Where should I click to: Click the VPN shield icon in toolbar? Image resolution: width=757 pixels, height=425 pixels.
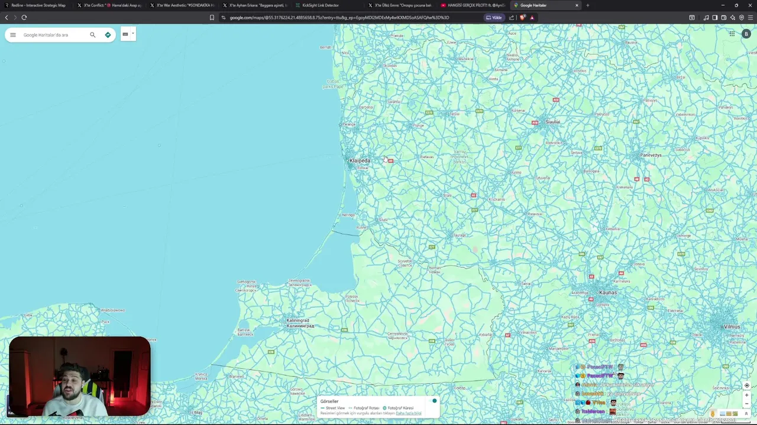click(x=741, y=17)
